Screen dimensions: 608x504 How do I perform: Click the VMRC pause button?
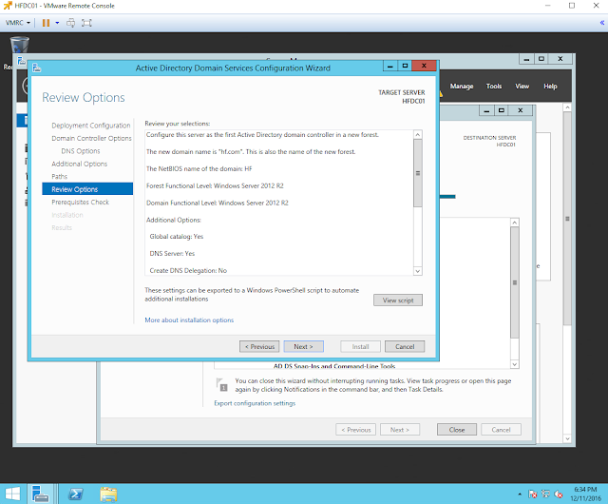click(46, 23)
